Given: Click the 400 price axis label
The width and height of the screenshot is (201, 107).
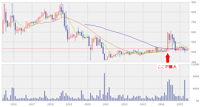Looking at the screenshot, I should [x=194, y=52].
